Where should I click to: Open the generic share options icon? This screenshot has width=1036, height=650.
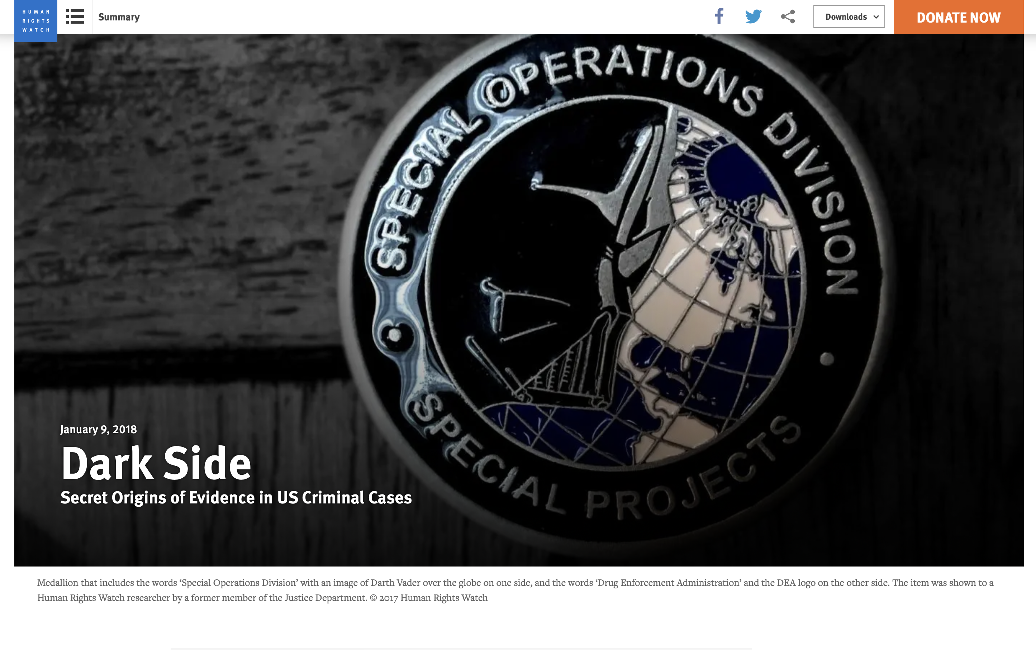coord(788,17)
